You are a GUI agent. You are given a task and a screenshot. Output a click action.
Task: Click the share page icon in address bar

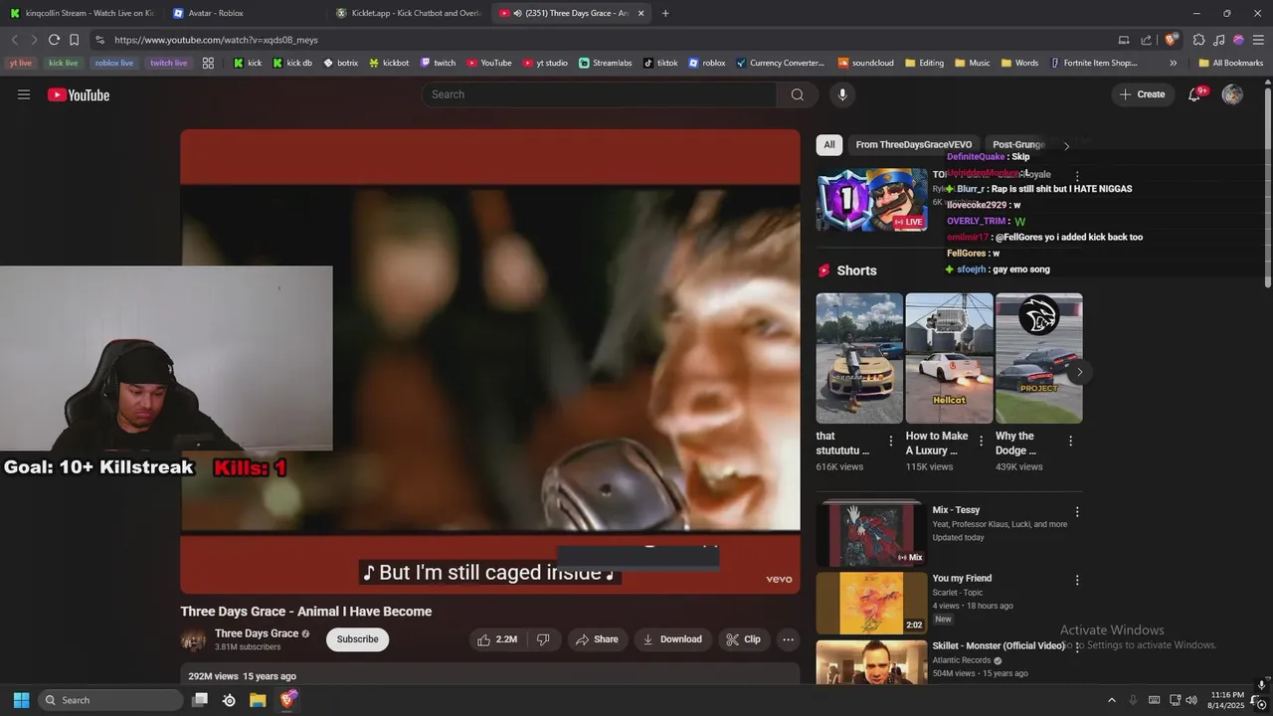click(x=1146, y=40)
